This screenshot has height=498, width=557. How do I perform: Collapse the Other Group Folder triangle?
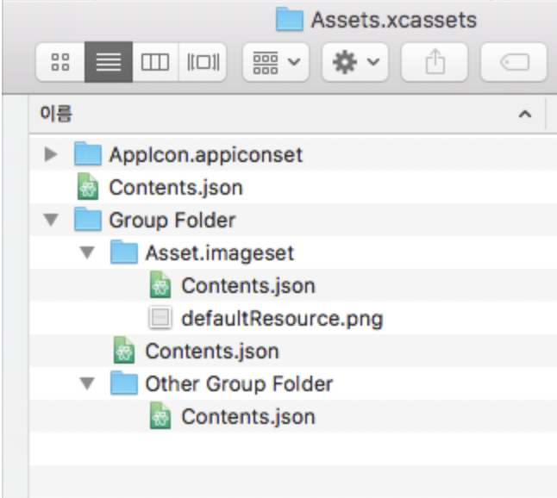coord(87,383)
